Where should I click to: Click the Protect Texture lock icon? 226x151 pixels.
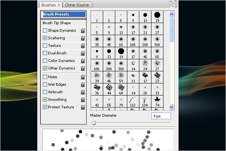[83, 107]
